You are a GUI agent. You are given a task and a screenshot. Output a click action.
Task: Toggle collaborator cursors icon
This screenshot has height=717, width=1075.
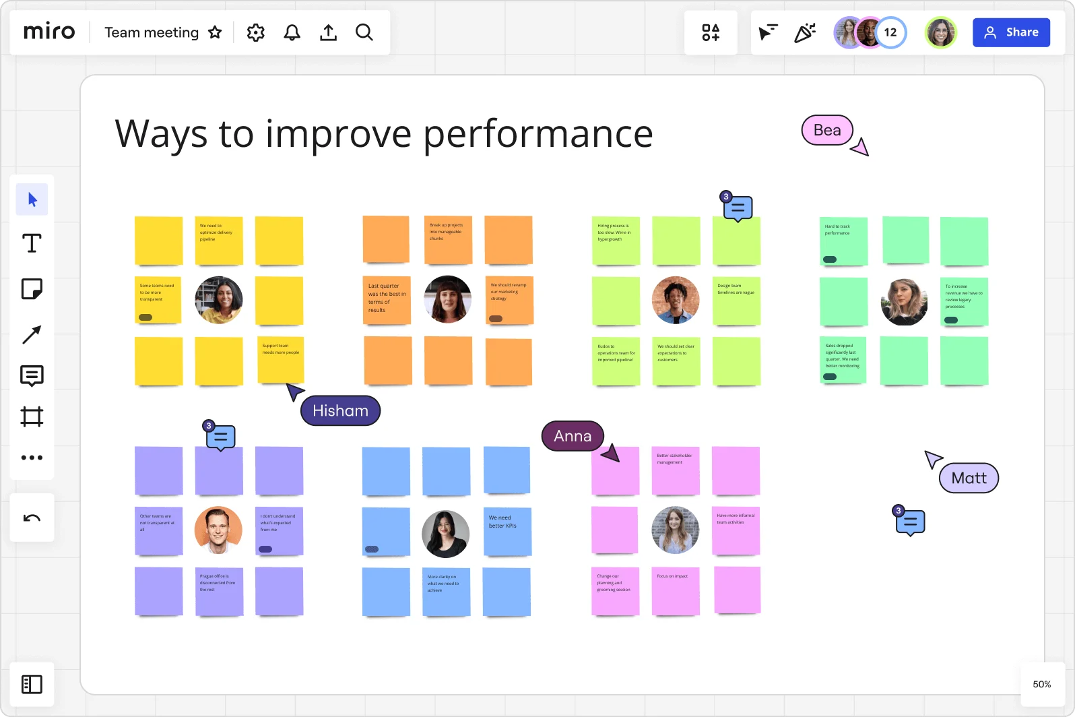coord(768,32)
